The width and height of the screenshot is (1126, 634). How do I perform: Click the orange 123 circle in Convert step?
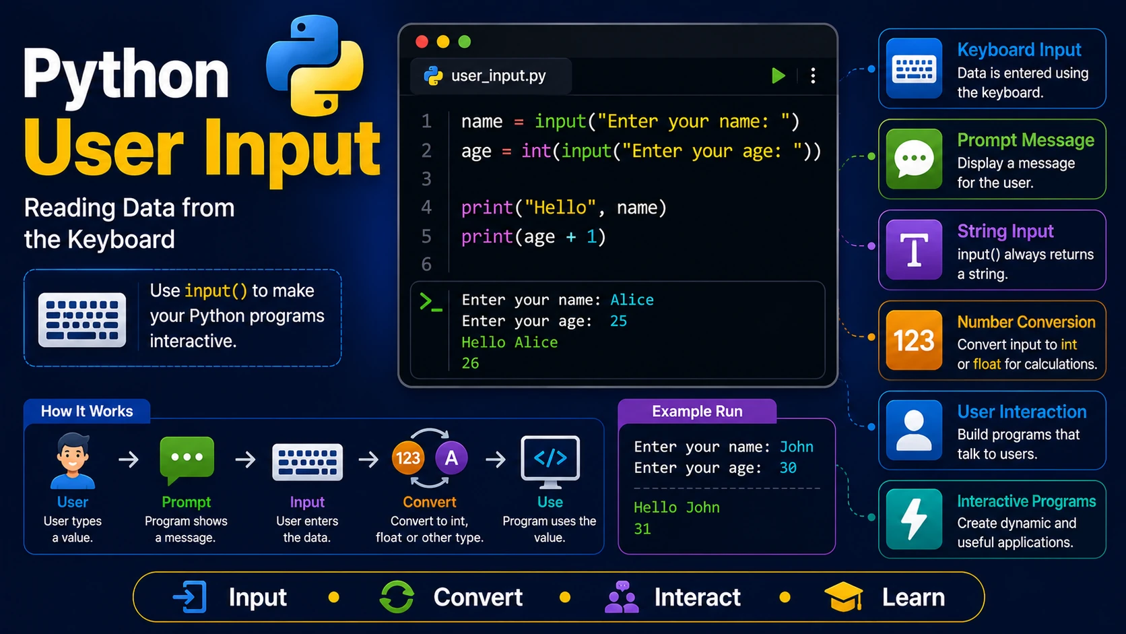coord(408,458)
